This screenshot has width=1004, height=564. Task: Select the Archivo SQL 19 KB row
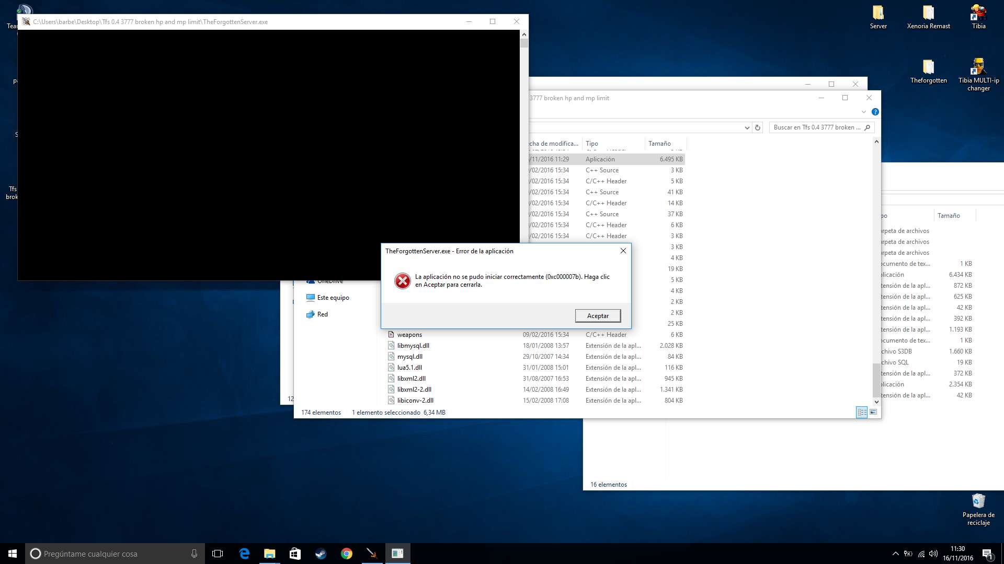pos(927,362)
